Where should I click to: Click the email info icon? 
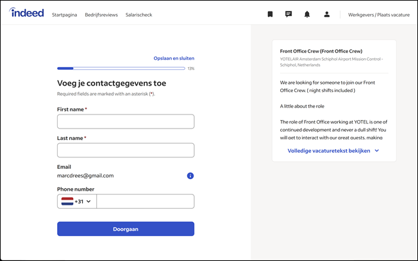(190, 176)
